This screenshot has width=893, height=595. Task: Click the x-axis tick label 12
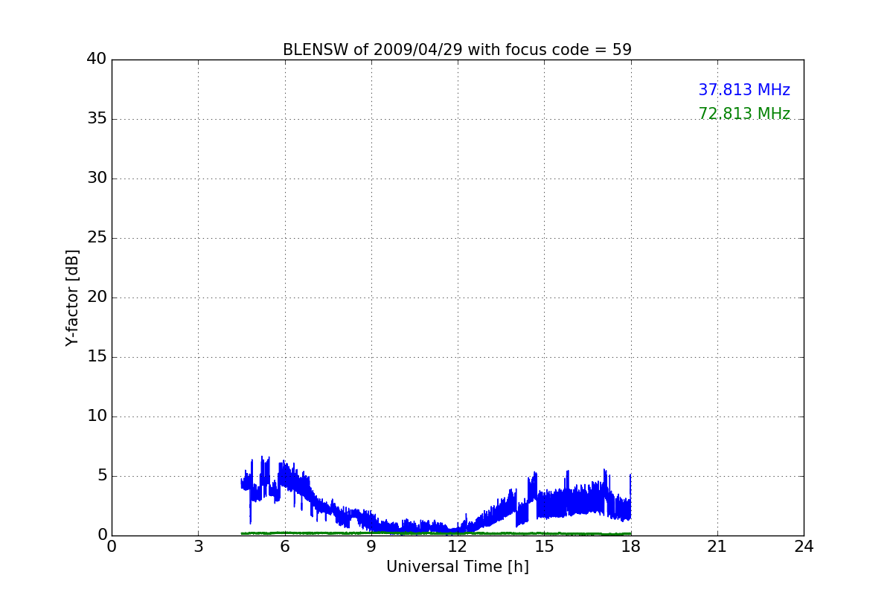[x=458, y=546]
